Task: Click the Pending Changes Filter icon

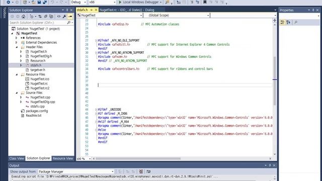Action: pos(31,17)
